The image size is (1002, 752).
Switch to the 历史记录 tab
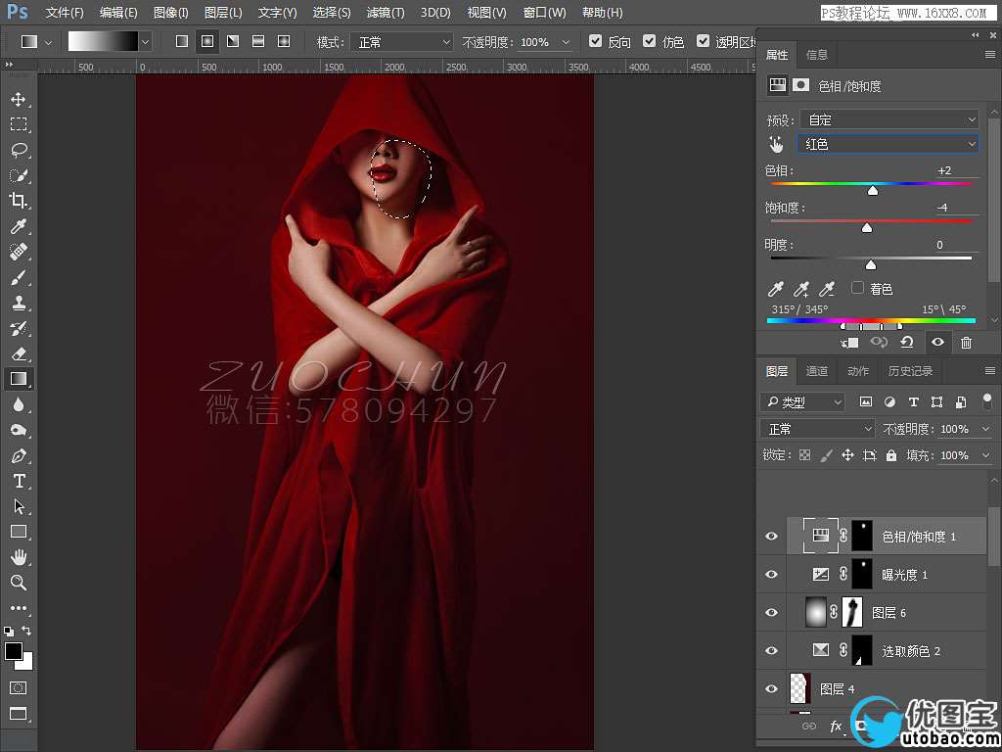point(910,371)
